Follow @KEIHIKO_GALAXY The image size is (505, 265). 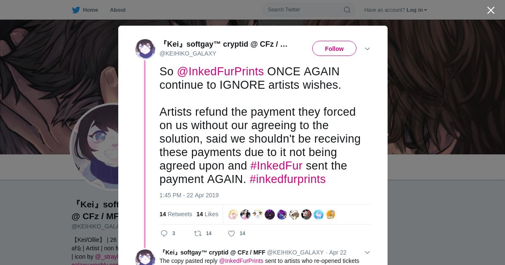pos(334,49)
